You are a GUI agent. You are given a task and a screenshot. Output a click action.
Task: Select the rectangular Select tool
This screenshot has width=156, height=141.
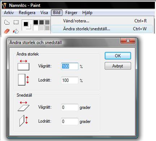pos(16,22)
